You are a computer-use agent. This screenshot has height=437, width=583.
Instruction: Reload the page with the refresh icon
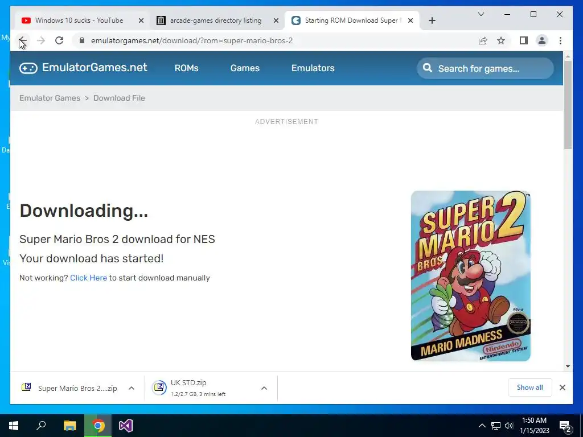[x=59, y=40]
